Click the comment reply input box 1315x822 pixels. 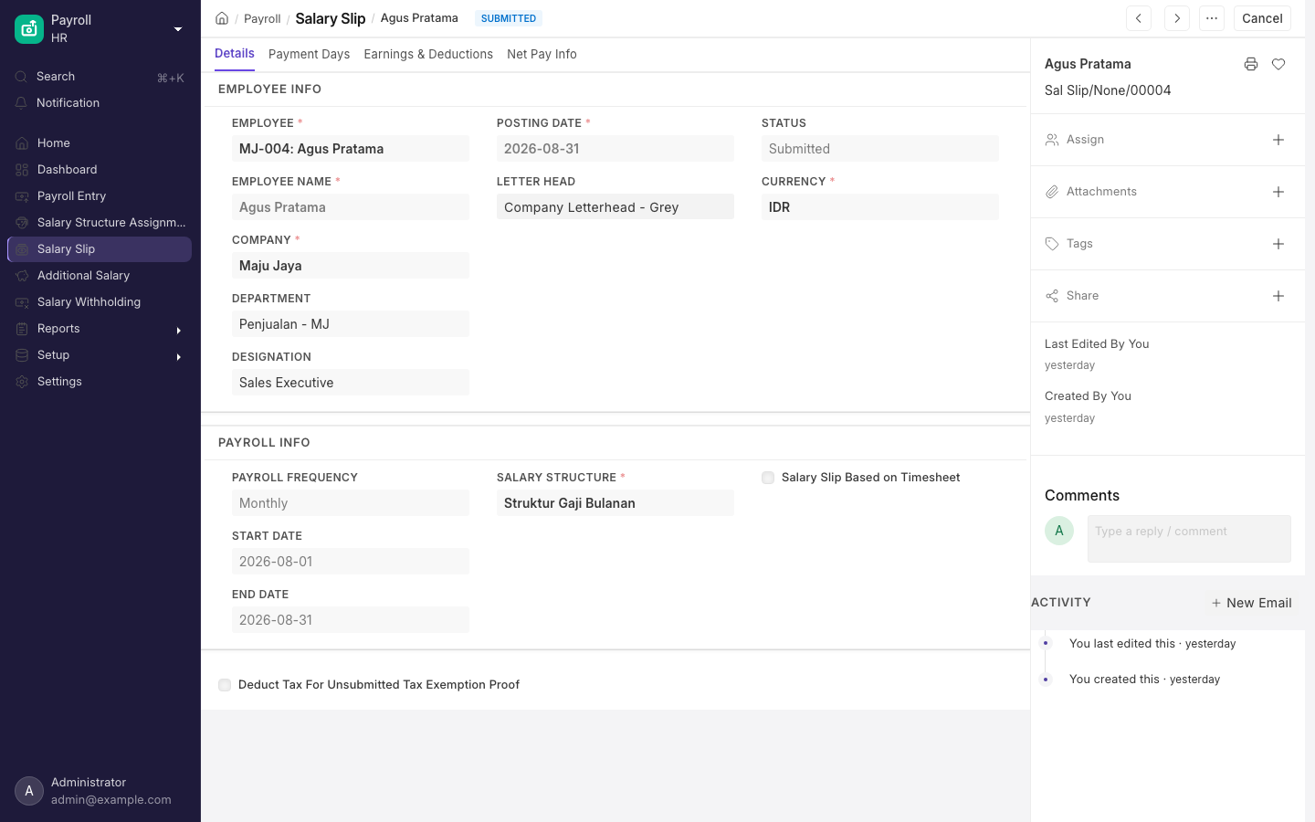pyautogui.click(x=1189, y=539)
